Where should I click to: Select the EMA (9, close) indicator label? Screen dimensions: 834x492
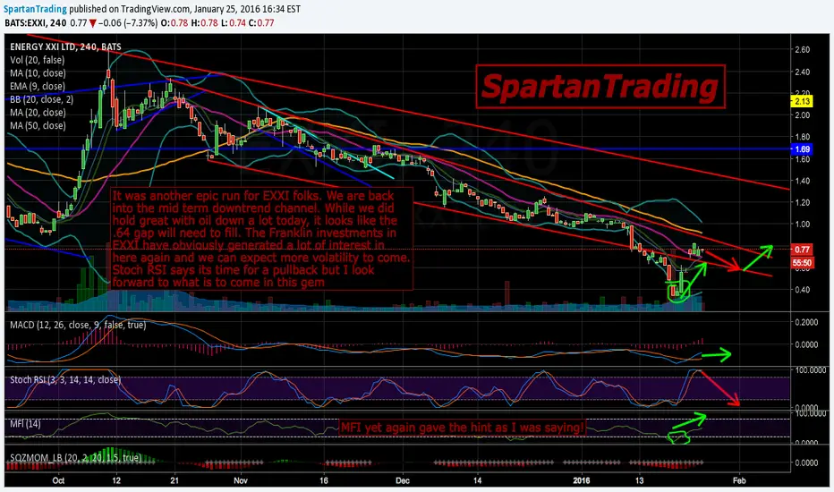pos(38,86)
